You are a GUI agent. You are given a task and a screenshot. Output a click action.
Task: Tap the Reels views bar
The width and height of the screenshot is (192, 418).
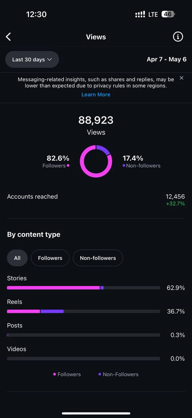(83, 311)
